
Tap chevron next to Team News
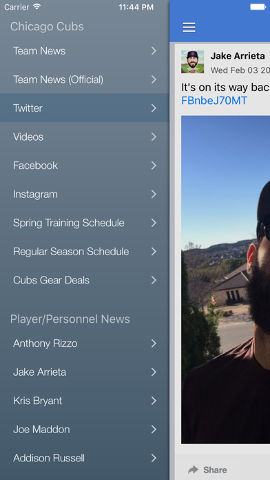(154, 51)
